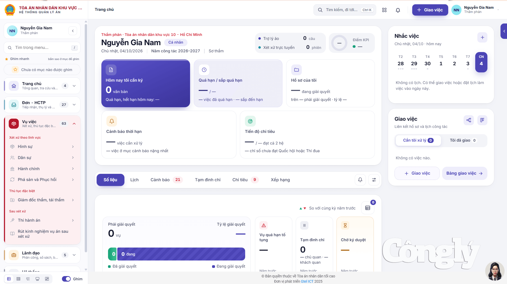Expand Dân sự submenu
Image resolution: width=507 pixels, height=284 pixels.
coord(42,158)
